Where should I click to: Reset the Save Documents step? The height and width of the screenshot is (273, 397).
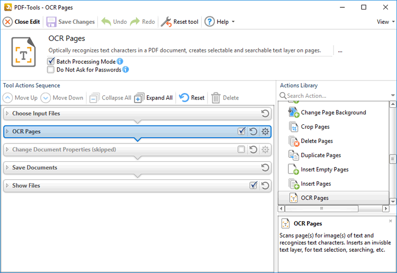click(x=265, y=168)
